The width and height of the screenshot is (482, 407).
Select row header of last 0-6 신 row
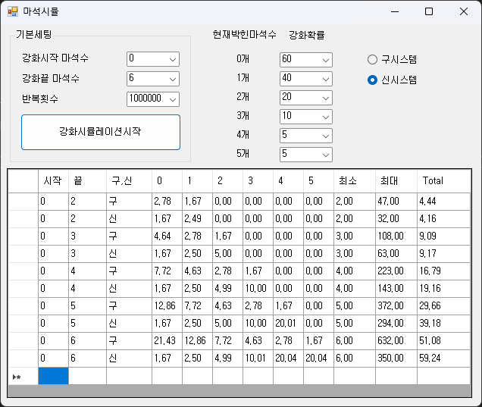[x=23, y=358]
